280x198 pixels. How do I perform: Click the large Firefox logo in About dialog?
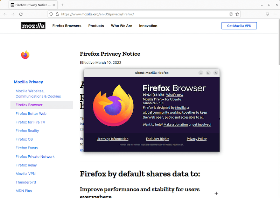pos(113,106)
